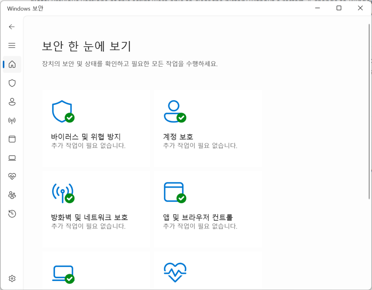Image resolution: width=372 pixels, height=290 pixels.
Task: Open virus protection shield icon in sidebar
Action: (x=12, y=83)
